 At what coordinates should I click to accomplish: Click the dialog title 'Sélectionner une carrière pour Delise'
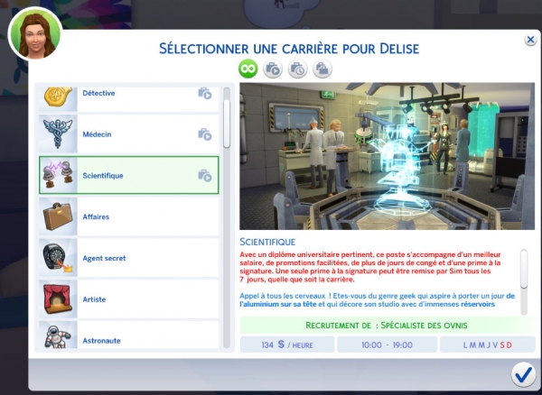coord(289,49)
